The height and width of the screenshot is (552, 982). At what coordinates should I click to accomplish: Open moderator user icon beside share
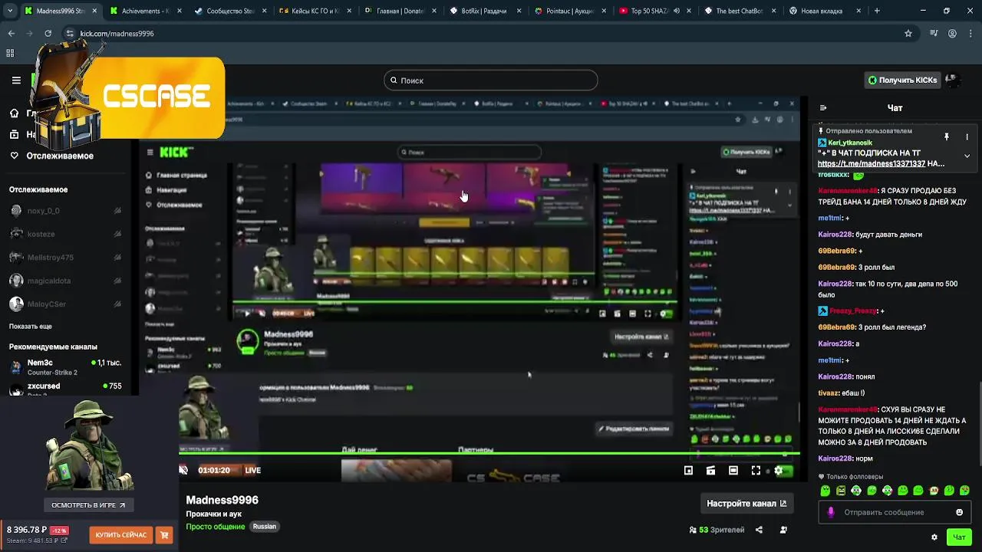[x=783, y=530]
